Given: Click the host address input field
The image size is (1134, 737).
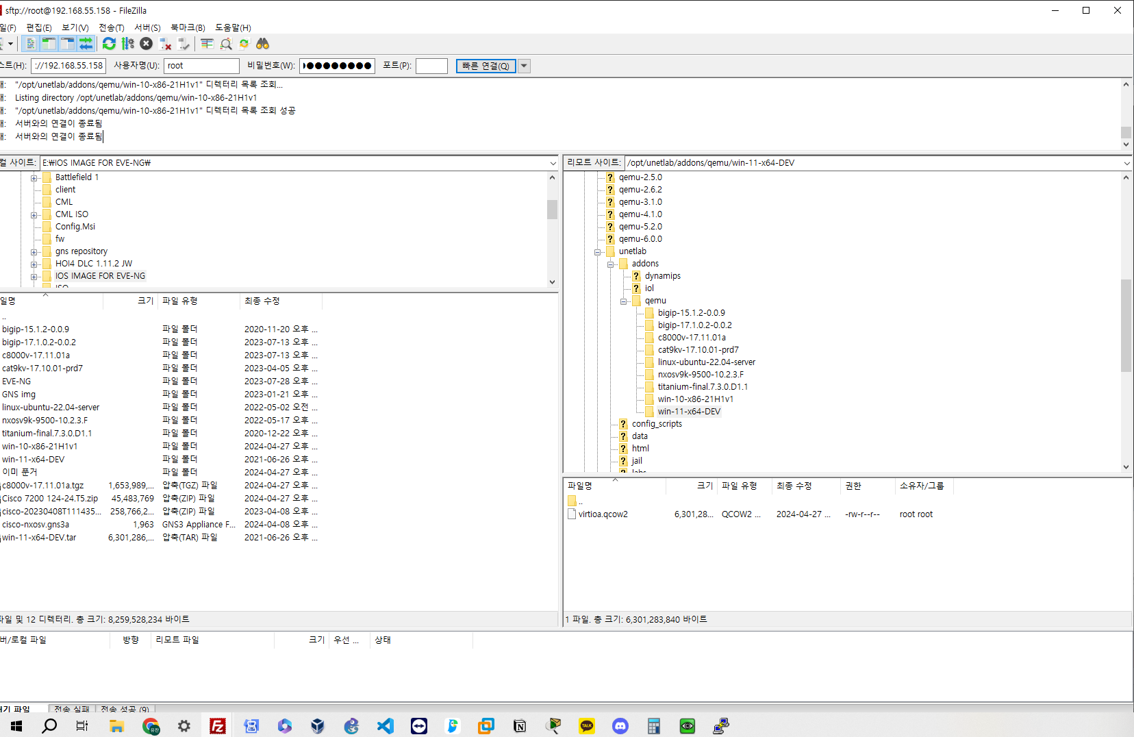Looking at the screenshot, I should 68,66.
